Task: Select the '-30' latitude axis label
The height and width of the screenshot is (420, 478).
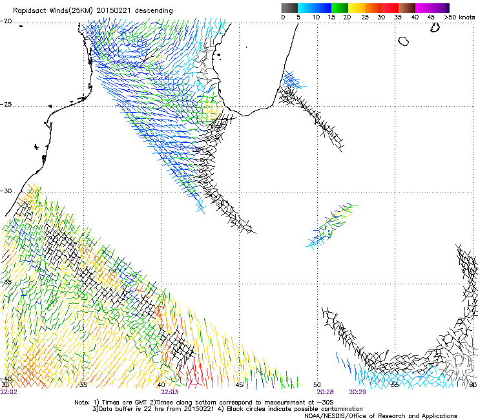Action: [6, 191]
